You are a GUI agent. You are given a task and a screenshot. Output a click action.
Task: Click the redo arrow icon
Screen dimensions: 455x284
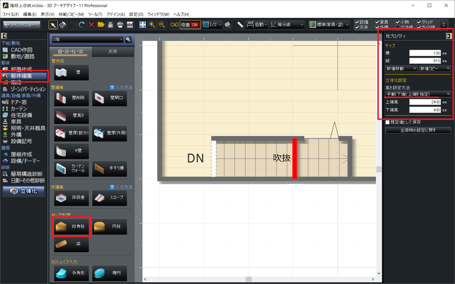pyautogui.click(x=82, y=25)
